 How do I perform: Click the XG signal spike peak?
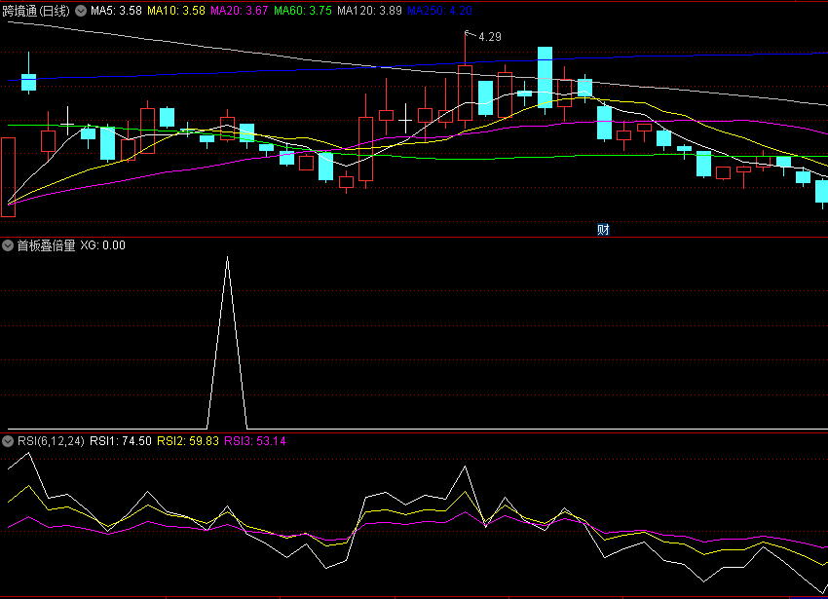click(228, 258)
